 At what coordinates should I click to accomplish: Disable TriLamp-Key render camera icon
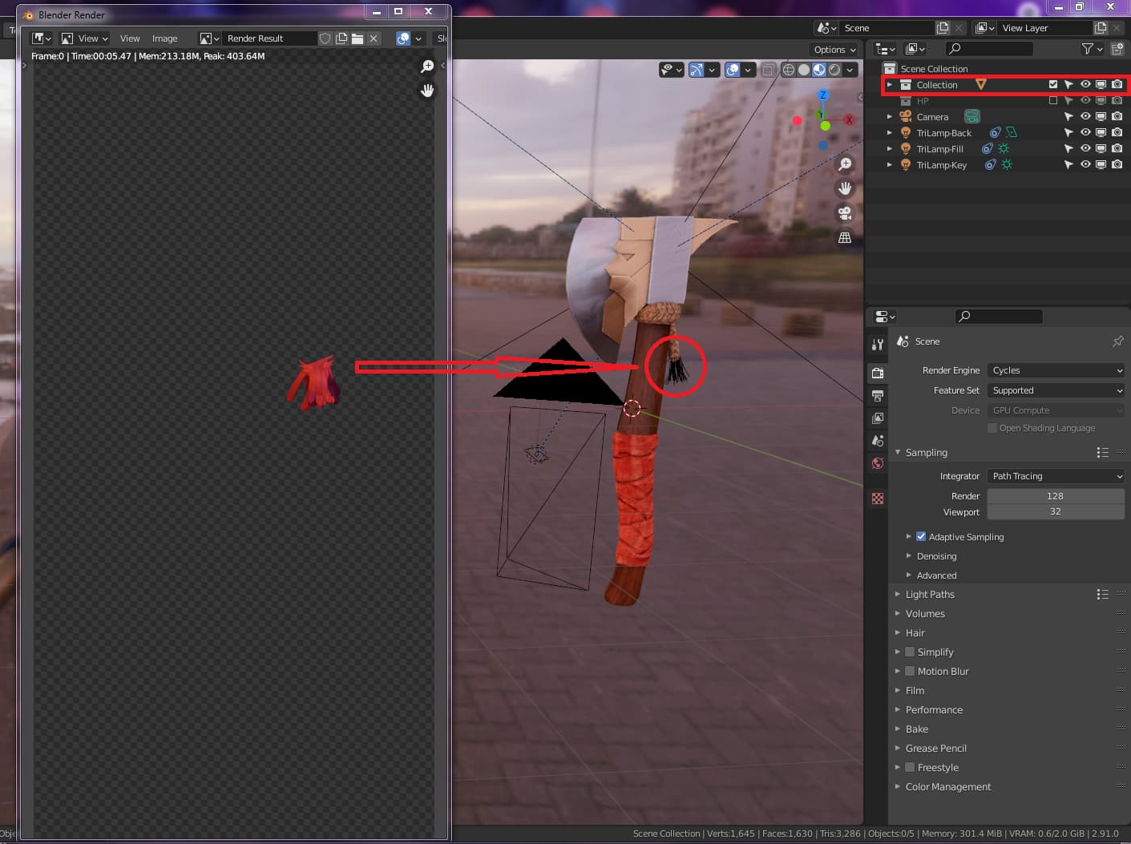(x=1117, y=164)
